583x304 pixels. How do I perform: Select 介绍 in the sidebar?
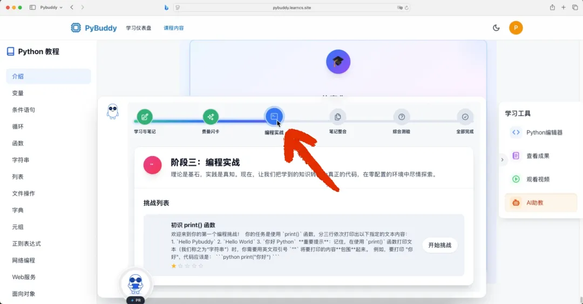[x=49, y=76]
